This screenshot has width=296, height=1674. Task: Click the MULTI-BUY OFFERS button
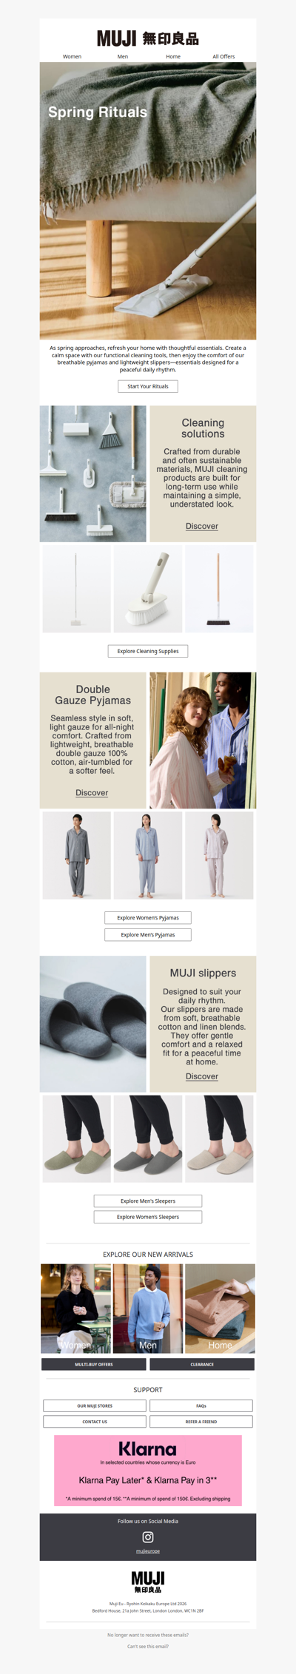(x=94, y=1364)
